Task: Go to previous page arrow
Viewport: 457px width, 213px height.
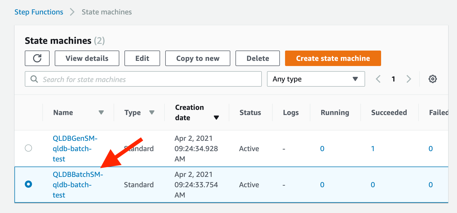Action: 378,79
